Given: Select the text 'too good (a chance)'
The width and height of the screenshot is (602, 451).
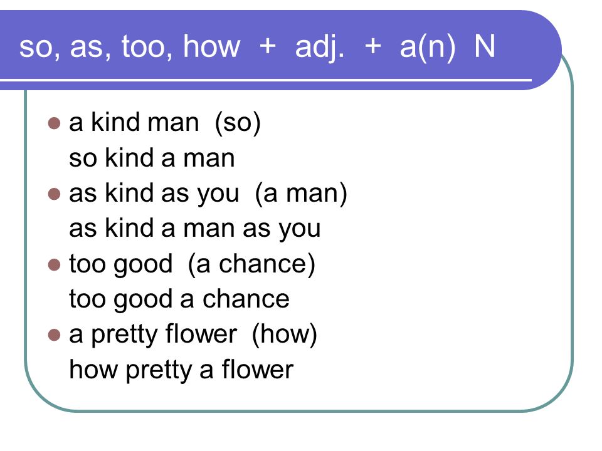Looking at the screenshot, I should click(x=193, y=264).
